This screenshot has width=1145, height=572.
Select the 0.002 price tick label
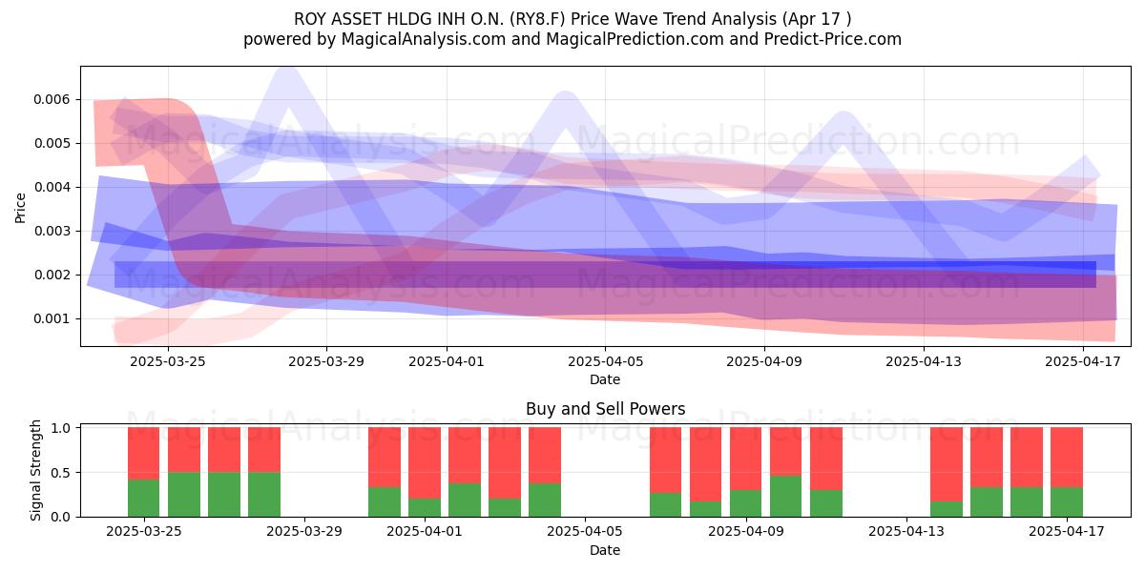pyautogui.click(x=52, y=275)
